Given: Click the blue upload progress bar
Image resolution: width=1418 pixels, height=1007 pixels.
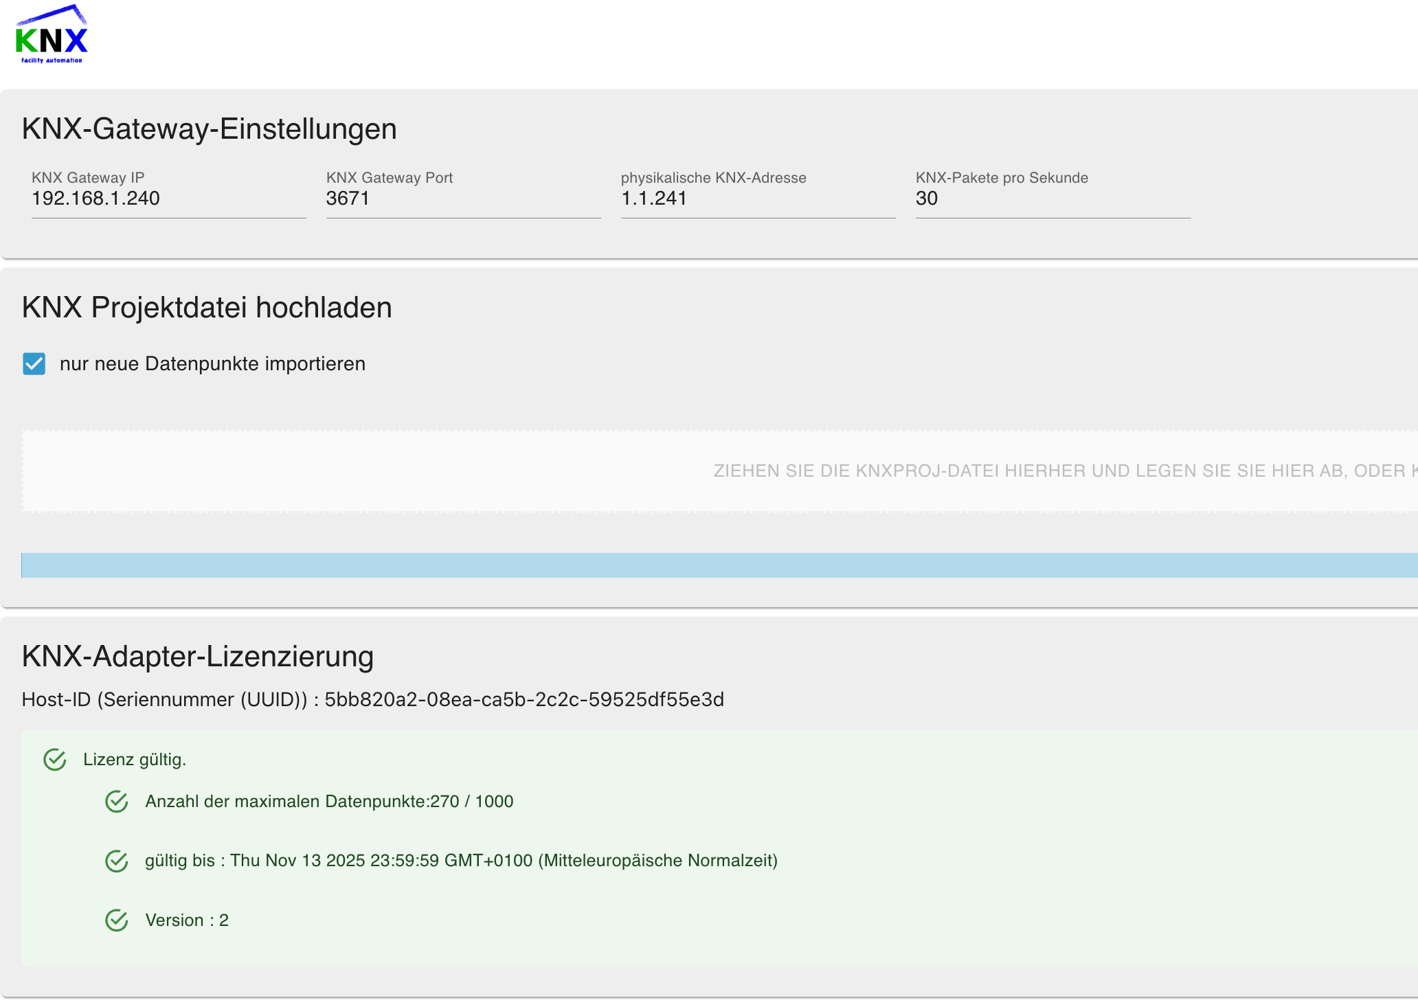Looking at the screenshot, I should click(720, 565).
